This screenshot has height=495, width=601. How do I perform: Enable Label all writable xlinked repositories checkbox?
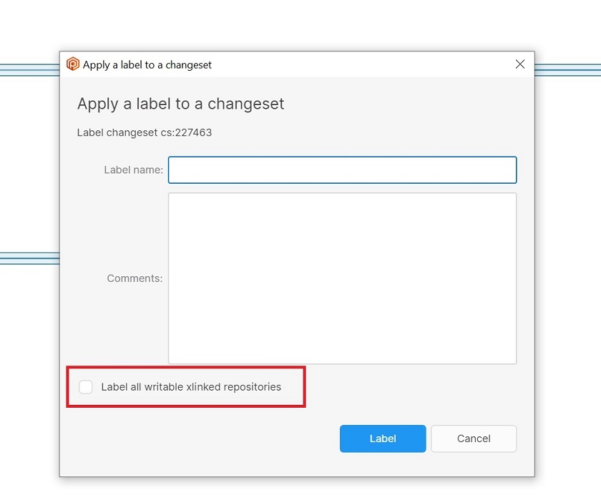click(x=86, y=387)
